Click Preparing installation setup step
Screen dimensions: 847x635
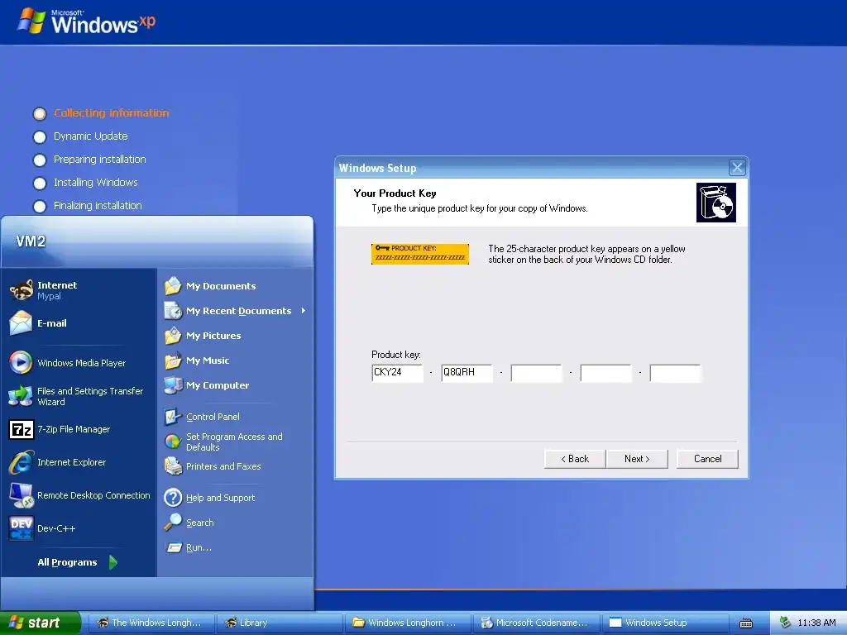100,160
